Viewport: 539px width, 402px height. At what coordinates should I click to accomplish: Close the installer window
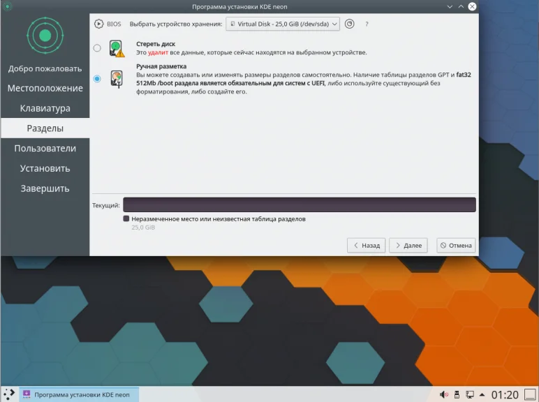pos(472,6)
